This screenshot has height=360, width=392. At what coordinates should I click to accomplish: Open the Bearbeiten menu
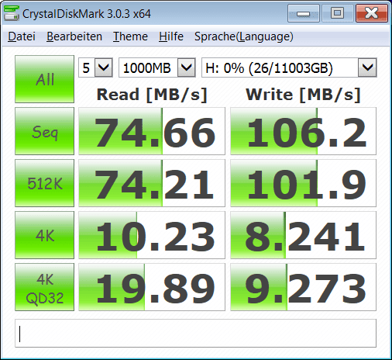[x=74, y=36]
